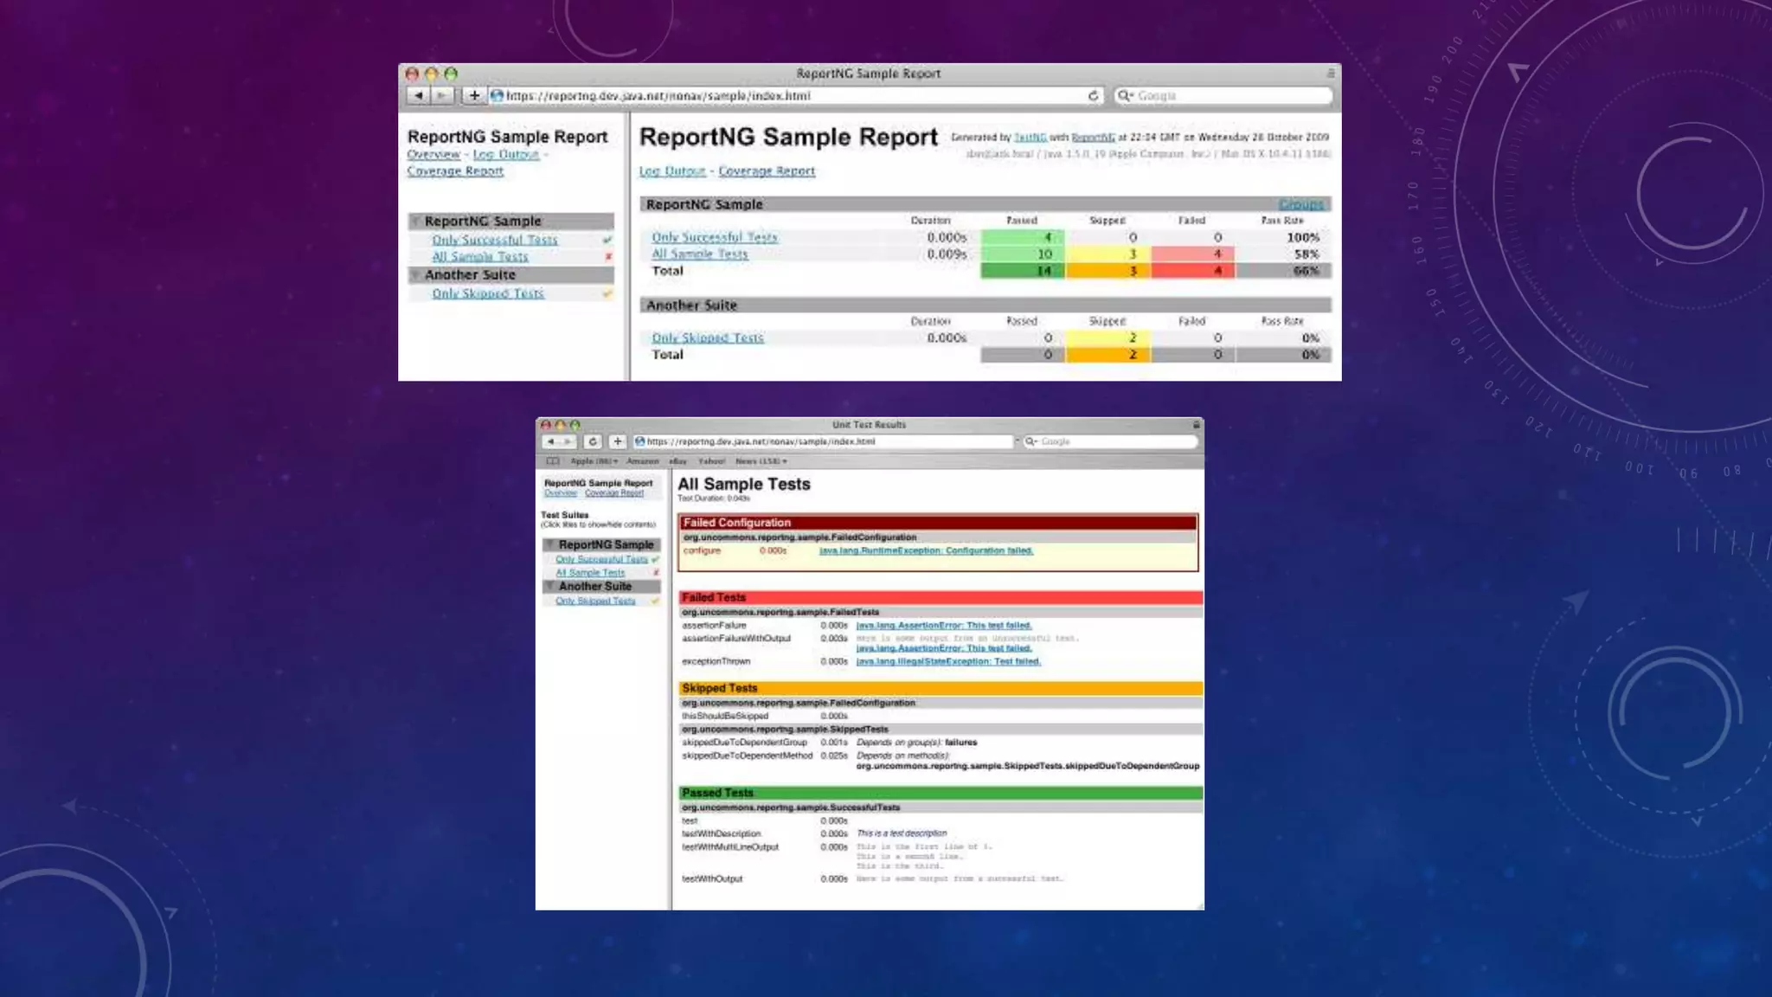Click Overview link in Unit Test Results sidebar
This screenshot has height=997, width=1772.
click(x=561, y=493)
